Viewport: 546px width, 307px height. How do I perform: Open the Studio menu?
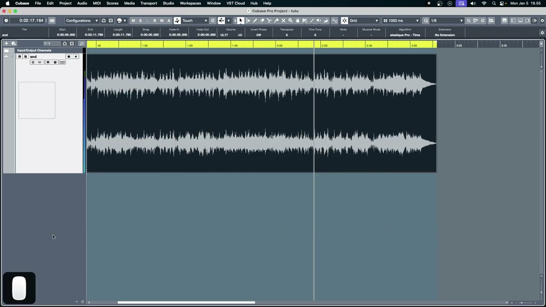point(168,3)
